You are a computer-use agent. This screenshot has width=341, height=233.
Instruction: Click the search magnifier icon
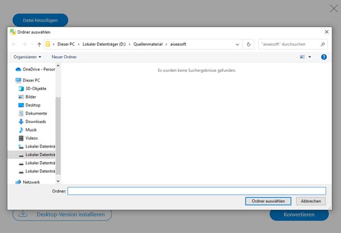(x=323, y=44)
